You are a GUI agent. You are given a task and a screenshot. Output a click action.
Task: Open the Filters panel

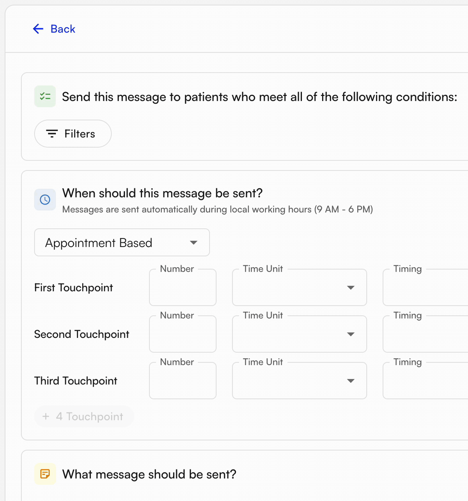73,133
